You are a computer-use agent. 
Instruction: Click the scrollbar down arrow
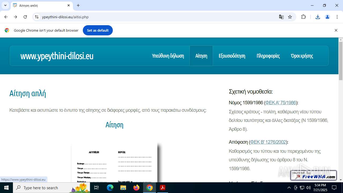point(341,180)
